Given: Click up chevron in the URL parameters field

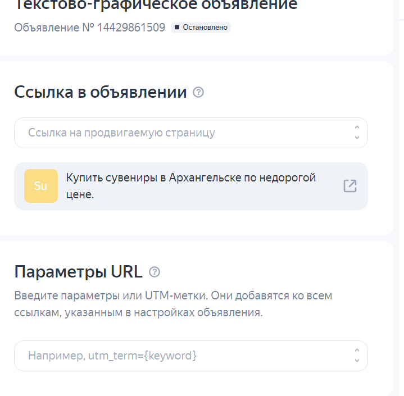Looking at the screenshot, I should coord(357,351).
